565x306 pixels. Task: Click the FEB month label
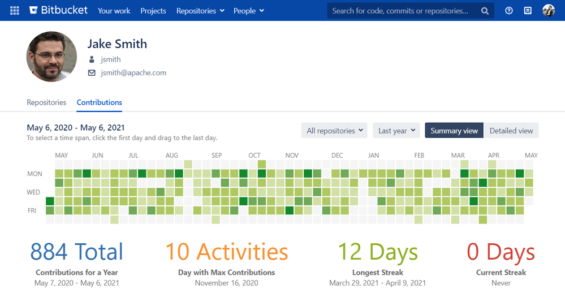419,156
